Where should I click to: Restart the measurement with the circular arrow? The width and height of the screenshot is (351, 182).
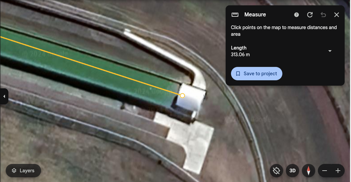click(x=310, y=15)
